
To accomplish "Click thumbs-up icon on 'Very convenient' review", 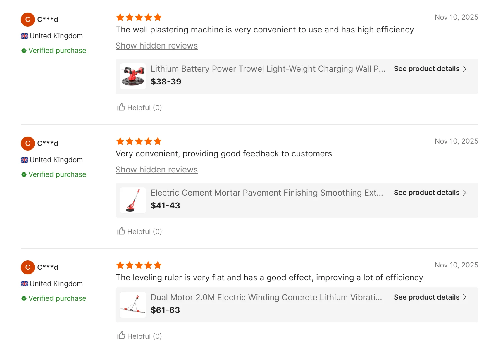I will pyautogui.click(x=121, y=231).
